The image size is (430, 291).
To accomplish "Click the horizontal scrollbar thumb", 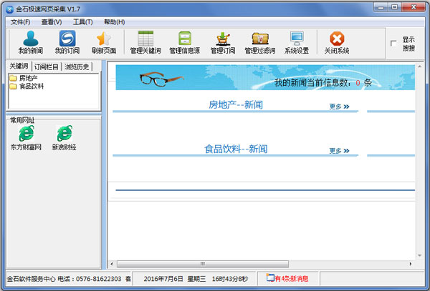I will tap(203, 264).
